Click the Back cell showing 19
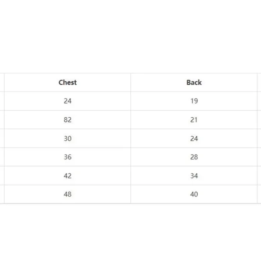 194,101
